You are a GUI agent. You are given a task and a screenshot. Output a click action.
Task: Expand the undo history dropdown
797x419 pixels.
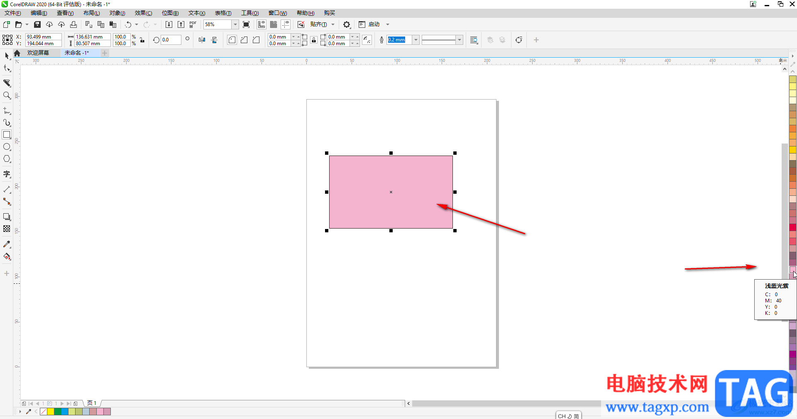pyautogui.click(x=137, y=24)
